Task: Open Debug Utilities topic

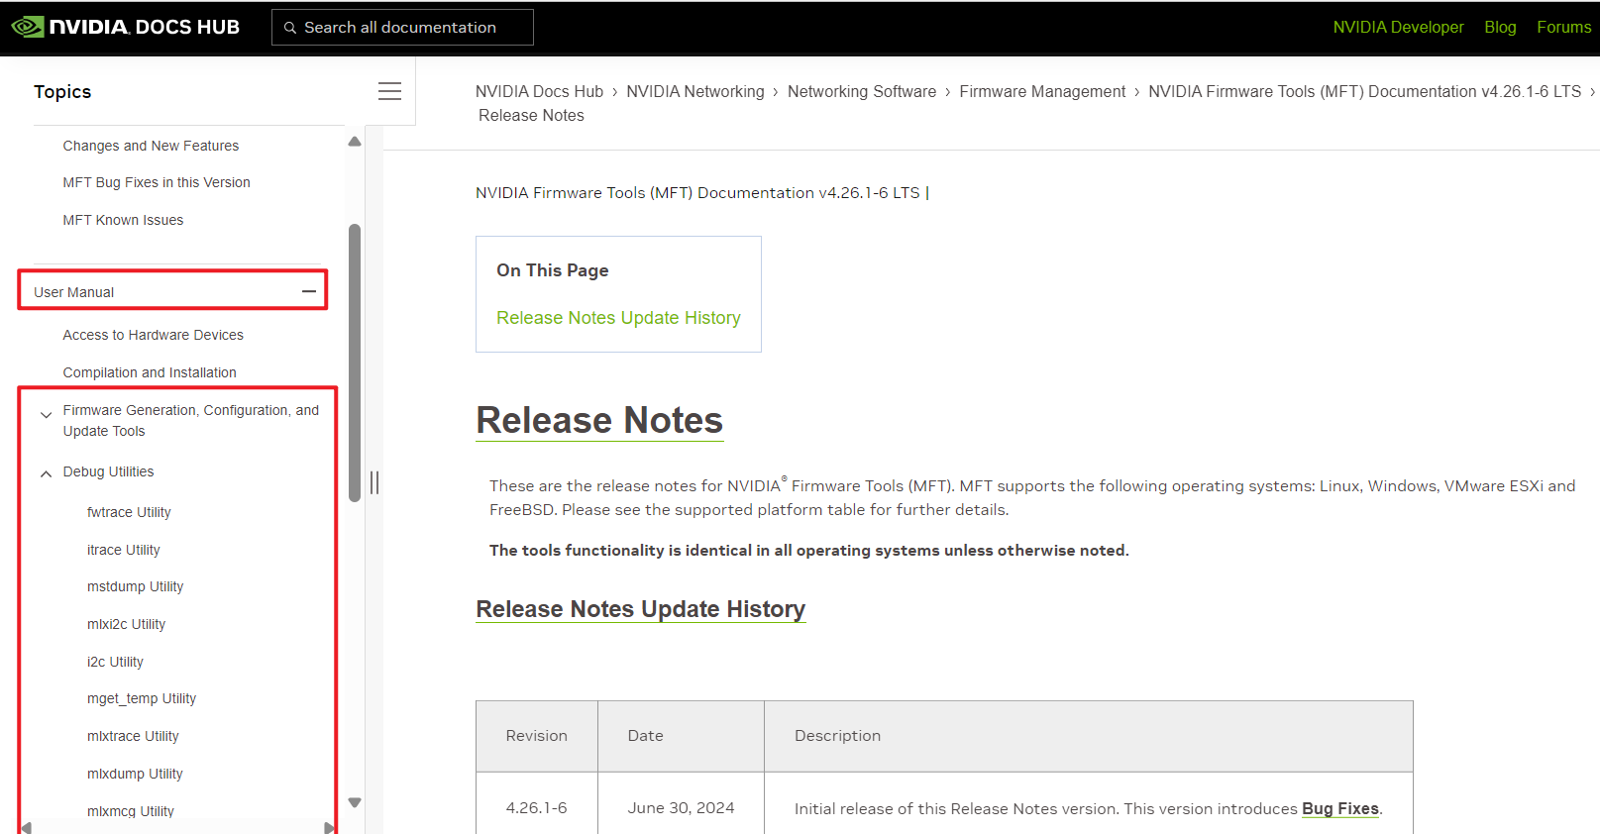Action: (108, 471)
